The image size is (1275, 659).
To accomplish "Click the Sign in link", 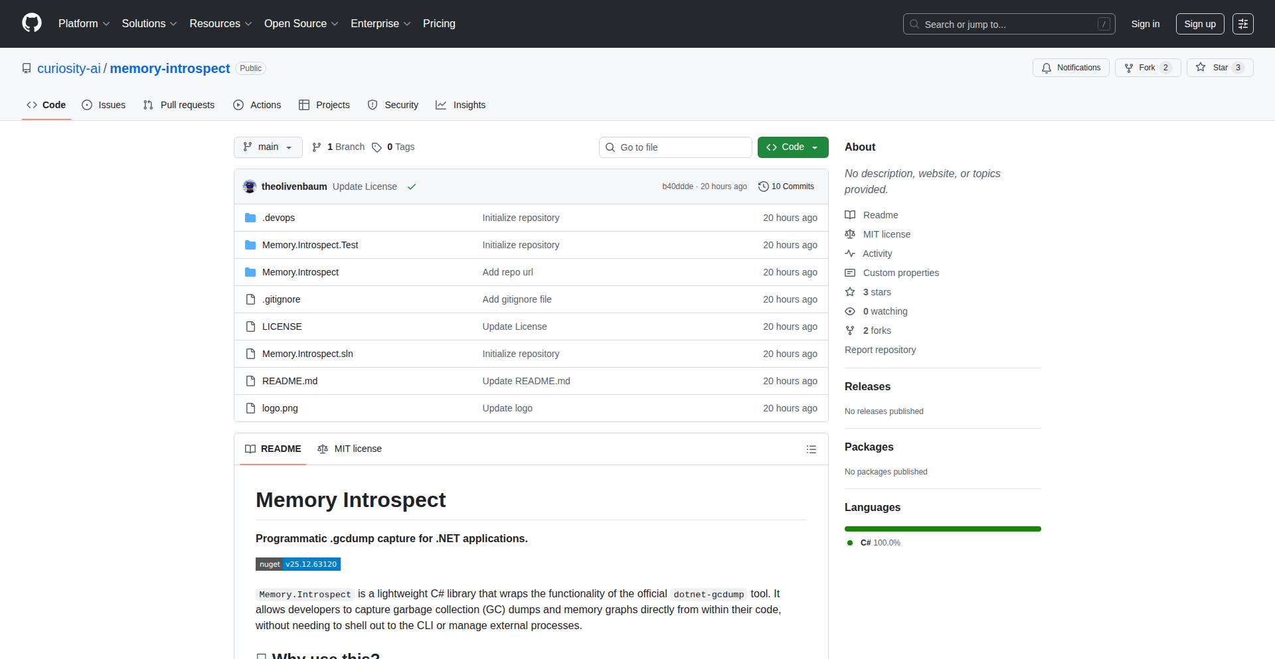I will click(1146, 24).
